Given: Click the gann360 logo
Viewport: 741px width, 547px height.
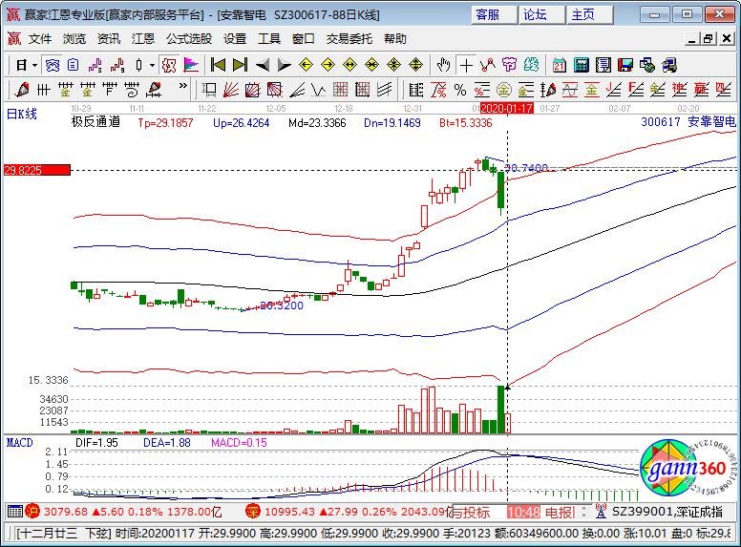Looking at the screenshot, I should 679,469.
